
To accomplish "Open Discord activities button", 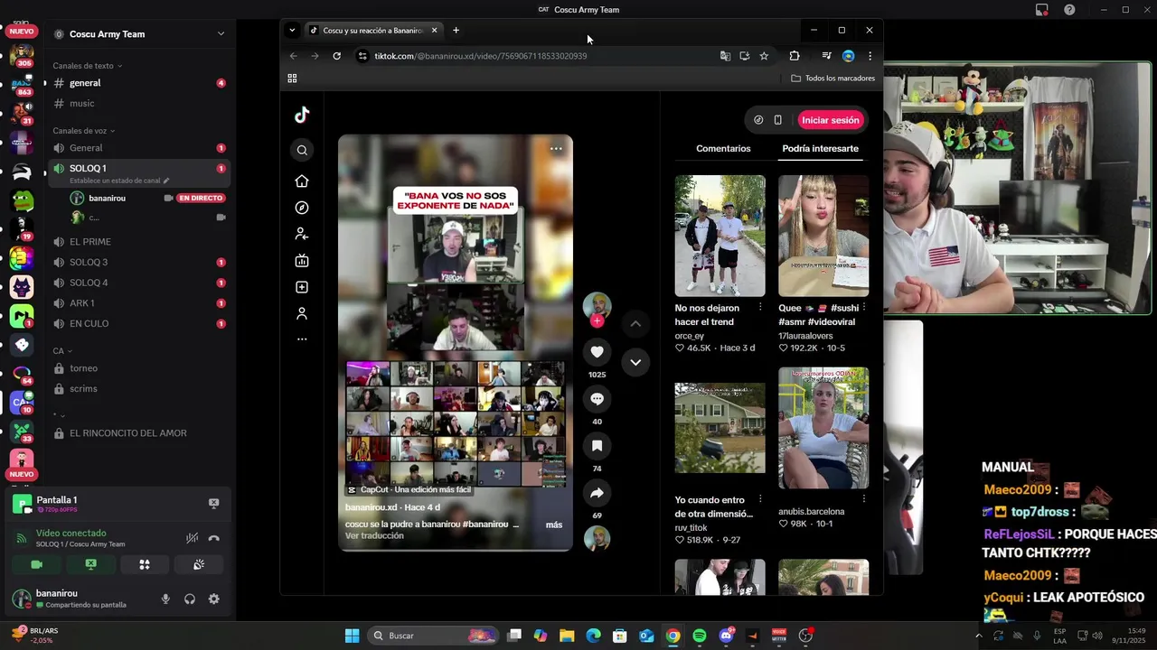I will coord(145,564).
